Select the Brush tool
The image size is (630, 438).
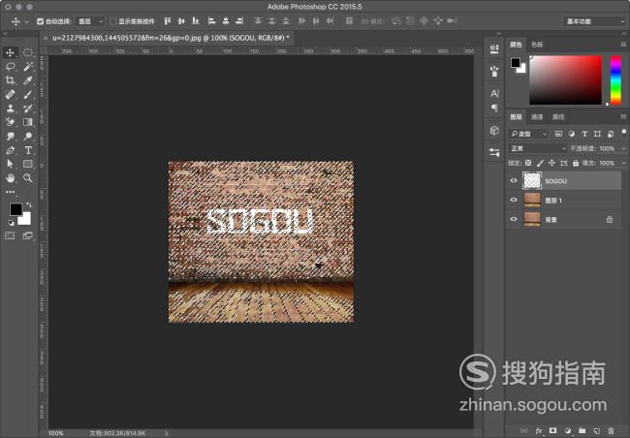point(28,94)
